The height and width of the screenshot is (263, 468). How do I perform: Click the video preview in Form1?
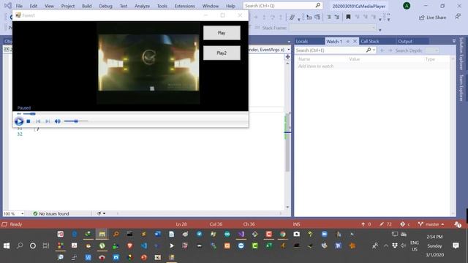pyautogui.click(x=148, y=63)
